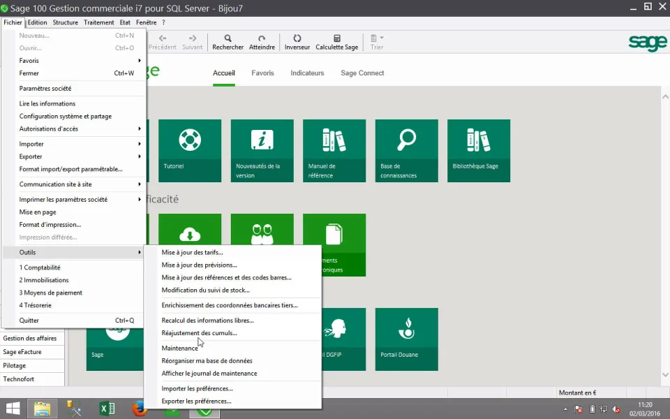Viewport: 670px width, 419px height.
Task: Open the ? help menu
Action: (163, 22)
